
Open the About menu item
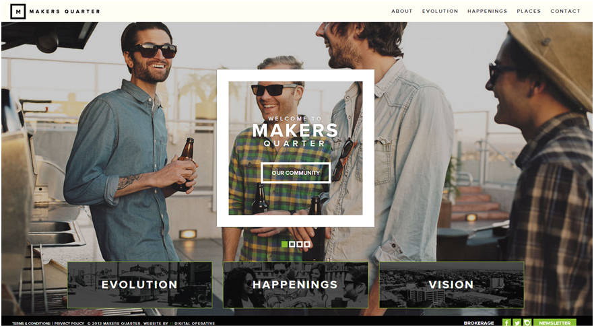tap(401, 11)
